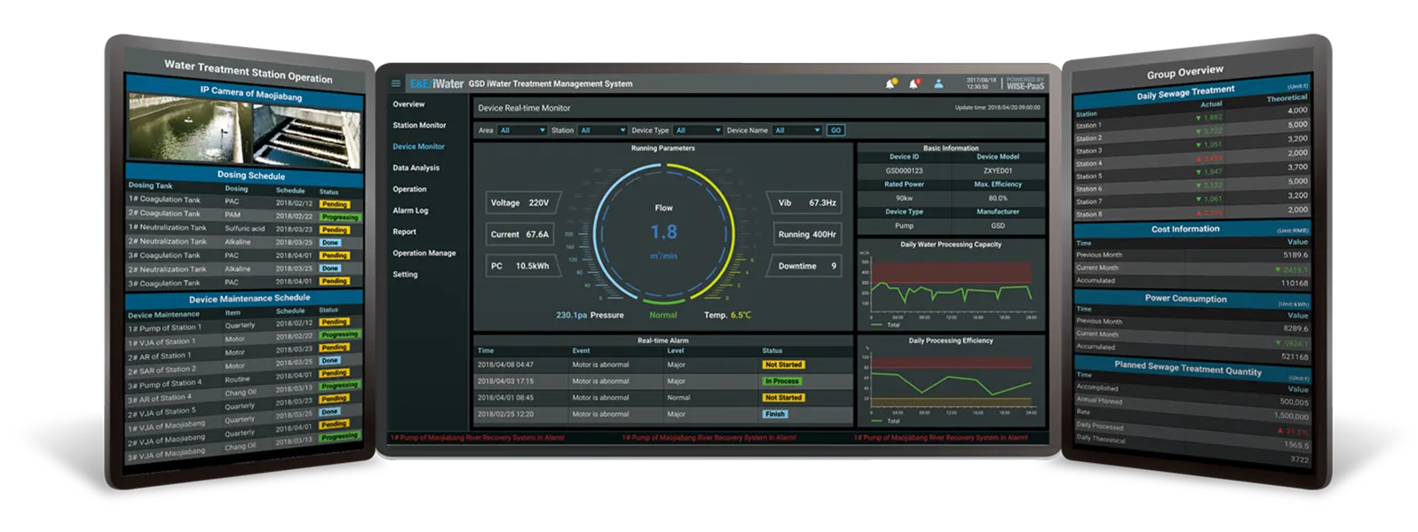Select the 3# Pump of Station 4 row
Image resolution: width=1418 pixels, height=532 pixels.
(x=243, y=379)
